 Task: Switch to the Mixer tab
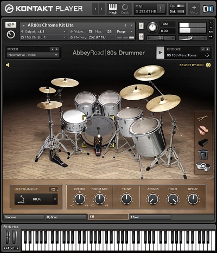tap(150, 217)
